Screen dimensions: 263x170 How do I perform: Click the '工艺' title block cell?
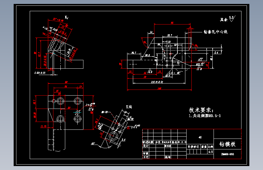pyautogui.click(x=146, y=157)
